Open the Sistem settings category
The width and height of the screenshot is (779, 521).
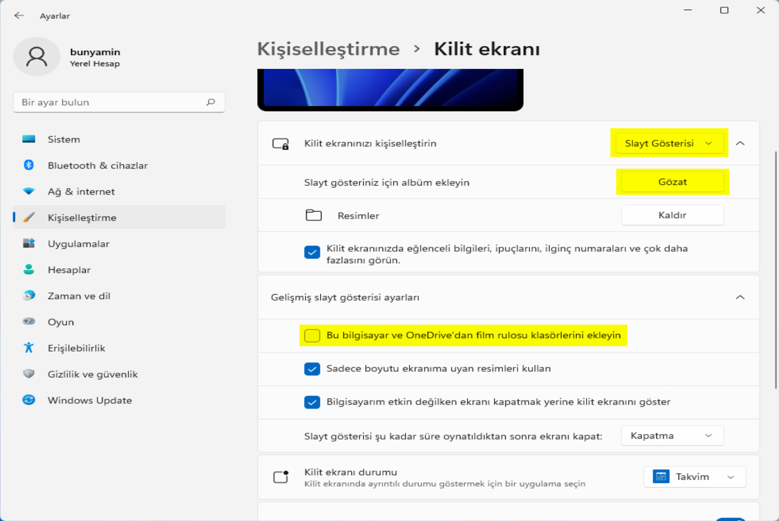119,139
